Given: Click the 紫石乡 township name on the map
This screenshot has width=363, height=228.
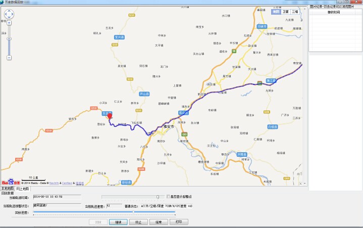Looking at the screenshot, I should (x=72, y=119).
